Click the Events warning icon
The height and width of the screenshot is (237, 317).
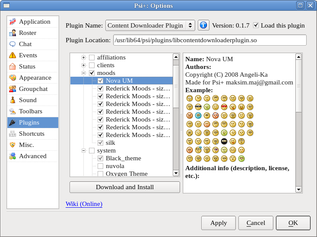tap(13, 55)
